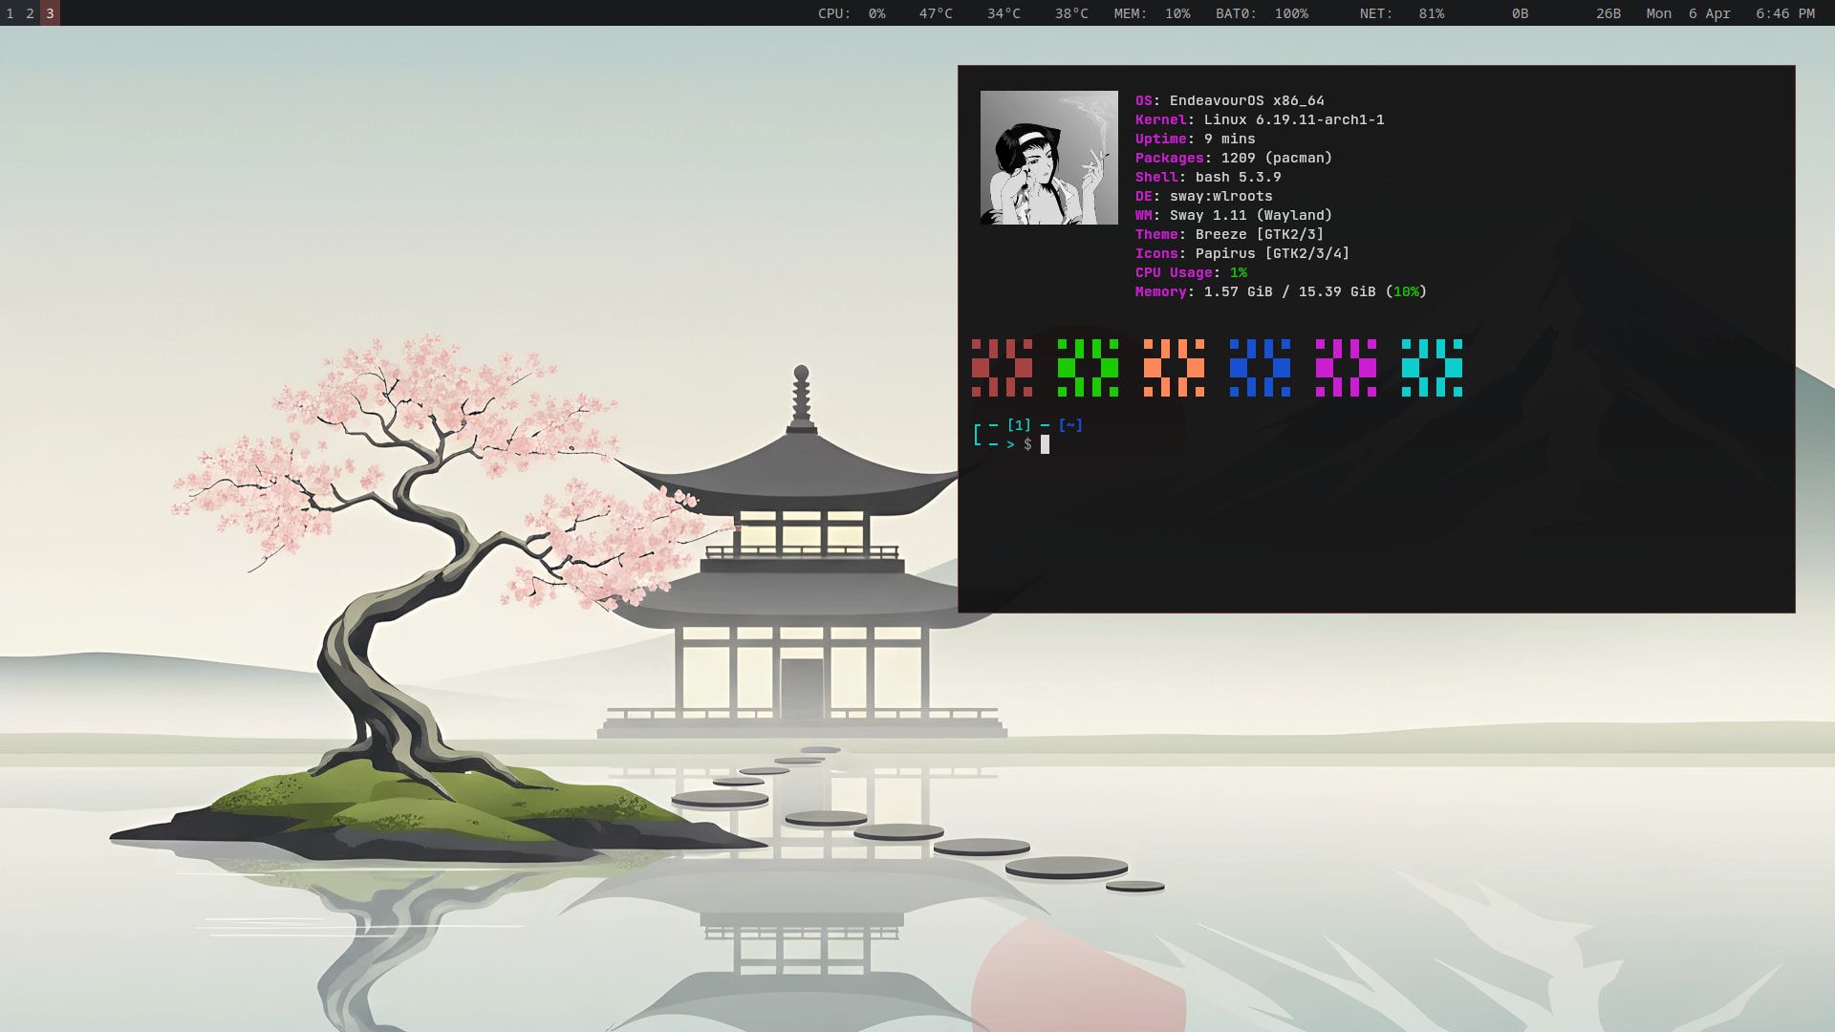Switch to workspace 2 in the bar
This screenshot has height=1032, width=1835.
point(30,13)
